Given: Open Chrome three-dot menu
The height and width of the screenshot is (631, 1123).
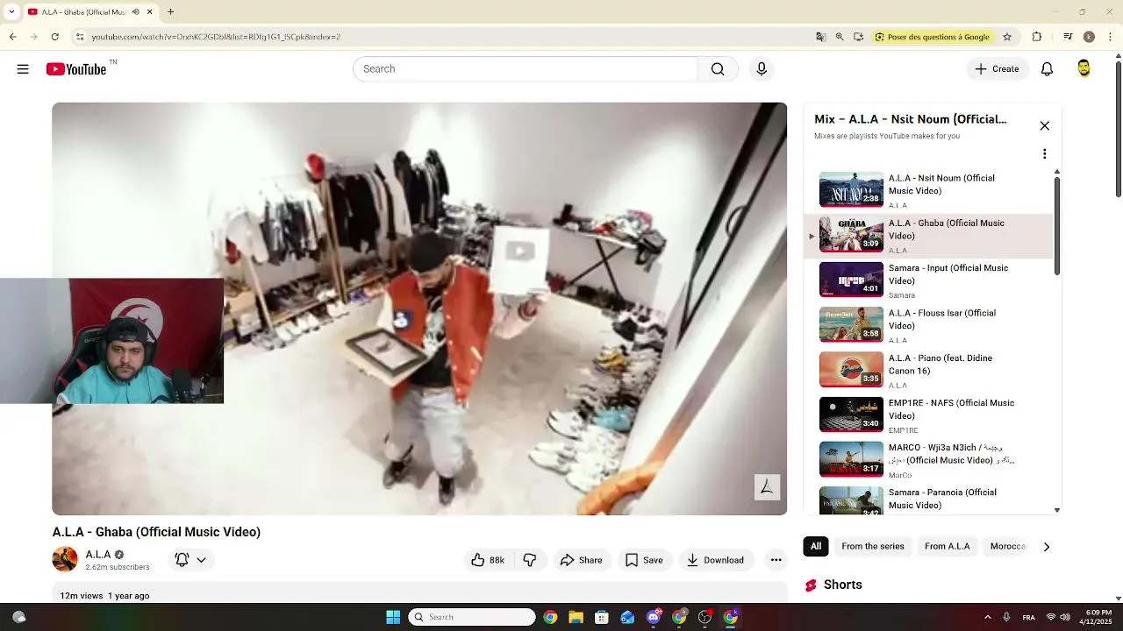Looking at the screenshot, I should pyautogui.click(x=1109, y=37).
